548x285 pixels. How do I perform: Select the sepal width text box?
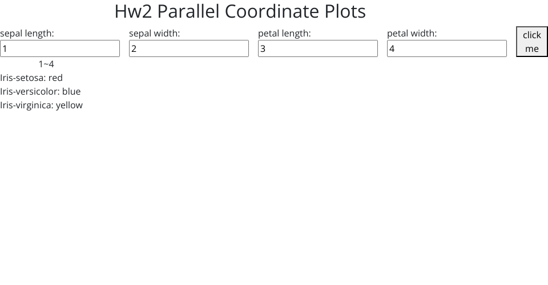tap(189, 48)
